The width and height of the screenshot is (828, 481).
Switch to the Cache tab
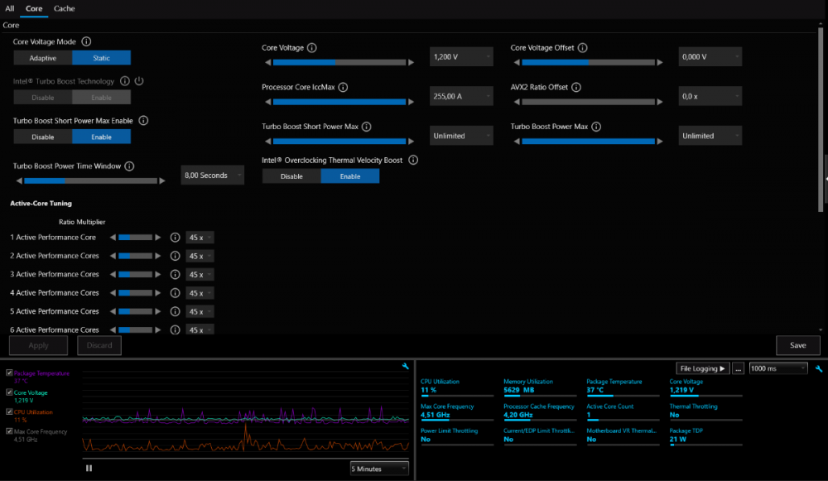click(65, 8)
